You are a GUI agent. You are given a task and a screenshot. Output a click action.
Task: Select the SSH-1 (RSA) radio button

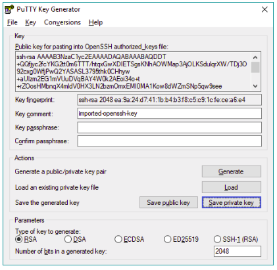217,239
